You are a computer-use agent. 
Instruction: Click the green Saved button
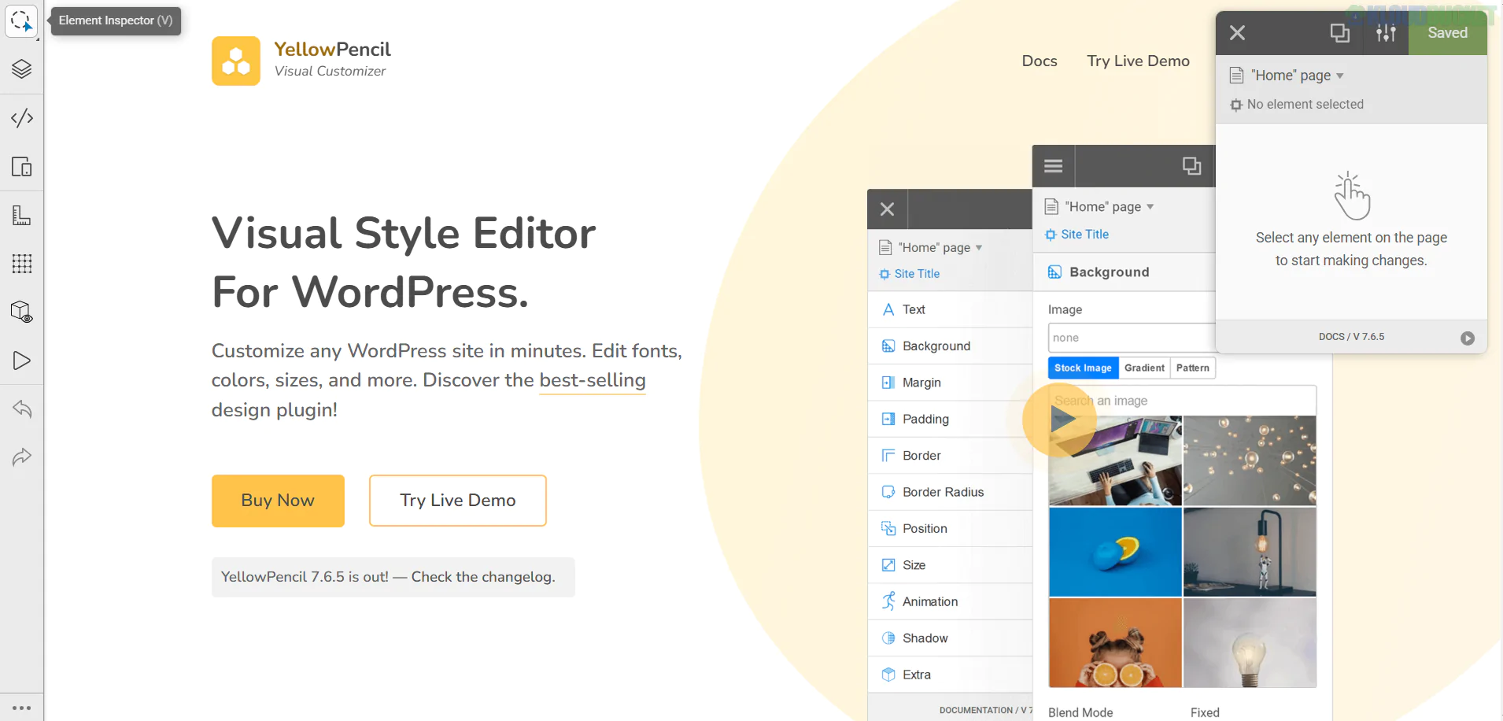pos(1448,33)
